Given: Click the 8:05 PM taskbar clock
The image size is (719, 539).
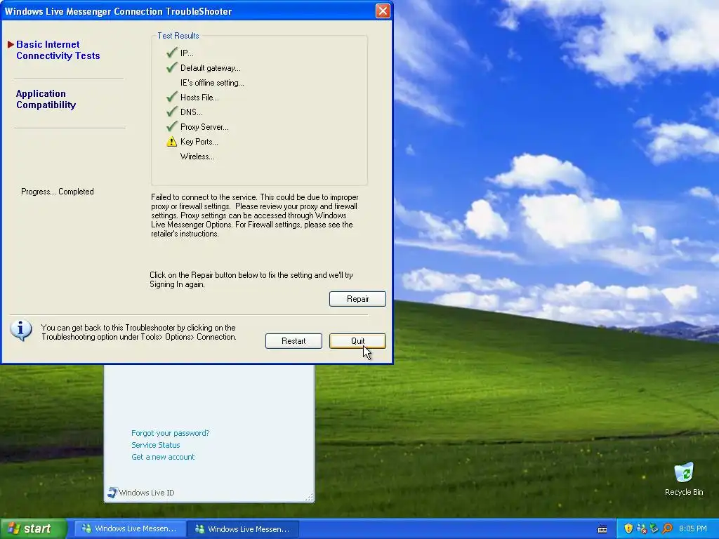Looking at the screenshot, I should pos(693,528).
